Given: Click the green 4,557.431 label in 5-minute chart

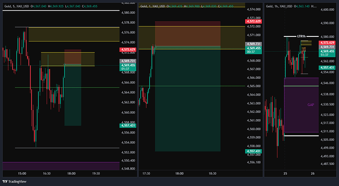Looking at the screenshot, I should click(128, 125).
